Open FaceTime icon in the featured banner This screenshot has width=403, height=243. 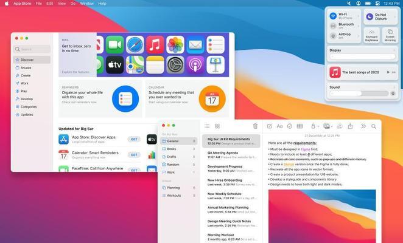coord(114,44)
